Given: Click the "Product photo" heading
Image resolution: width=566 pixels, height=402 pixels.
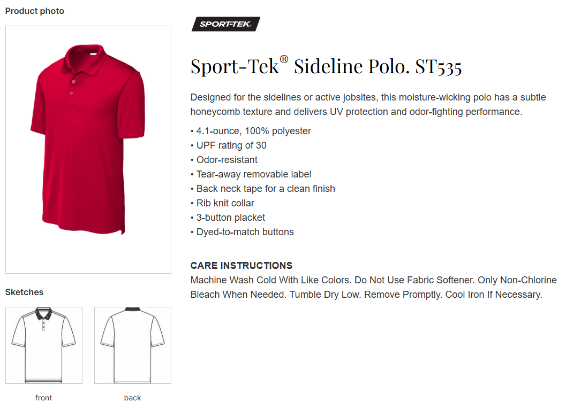Looking at the screenshot, I should [x=35, y=11].
